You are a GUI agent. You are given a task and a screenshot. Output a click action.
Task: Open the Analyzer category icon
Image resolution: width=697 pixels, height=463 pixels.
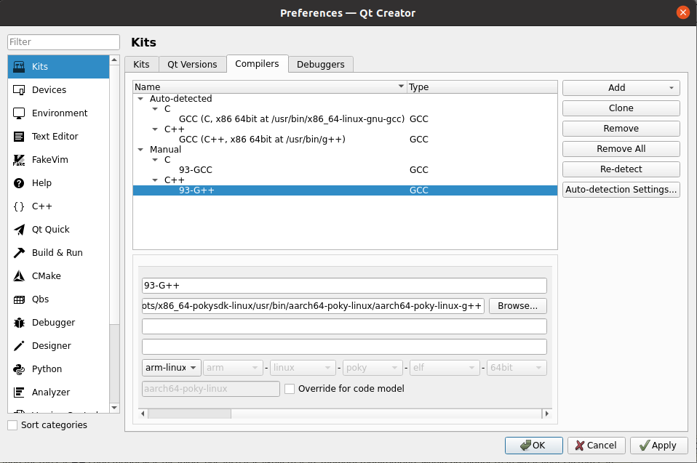pos(20,392)
